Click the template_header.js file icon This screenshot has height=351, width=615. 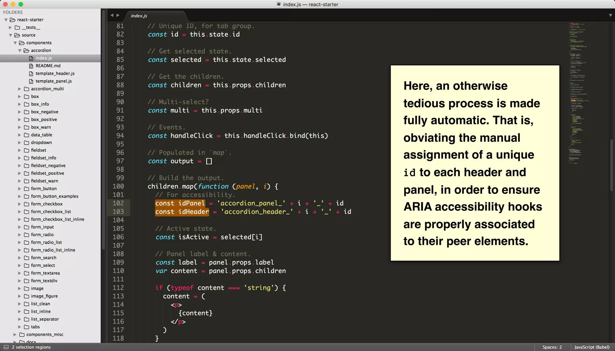click(31, 73)
